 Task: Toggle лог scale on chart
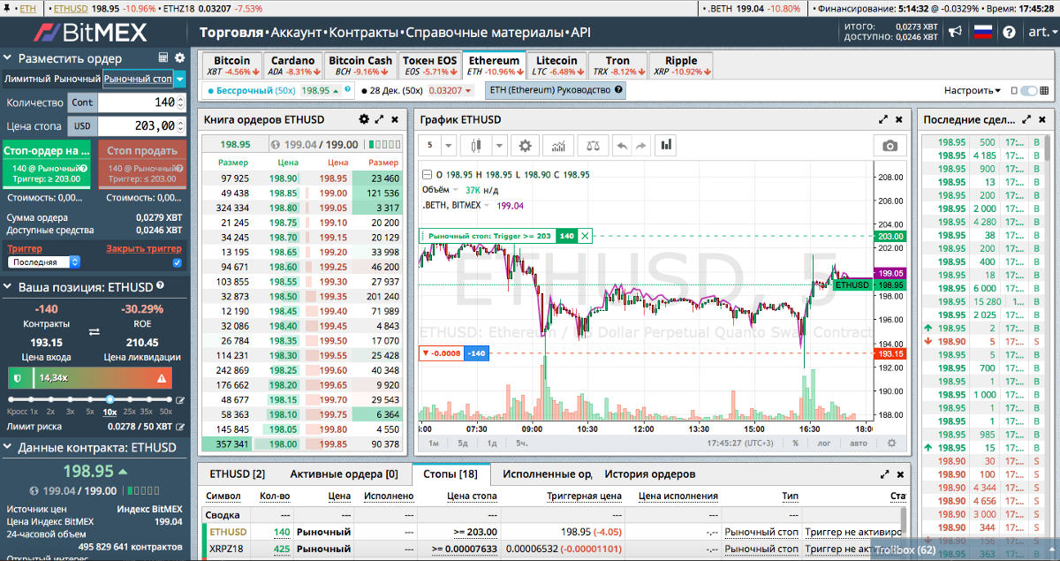click(825, 443)
